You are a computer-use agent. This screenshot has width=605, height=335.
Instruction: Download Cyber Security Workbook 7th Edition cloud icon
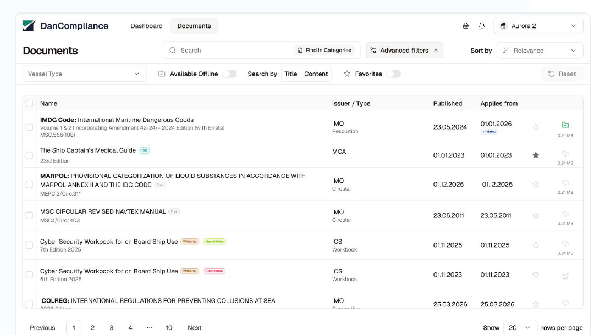click(x=565, y=244)
